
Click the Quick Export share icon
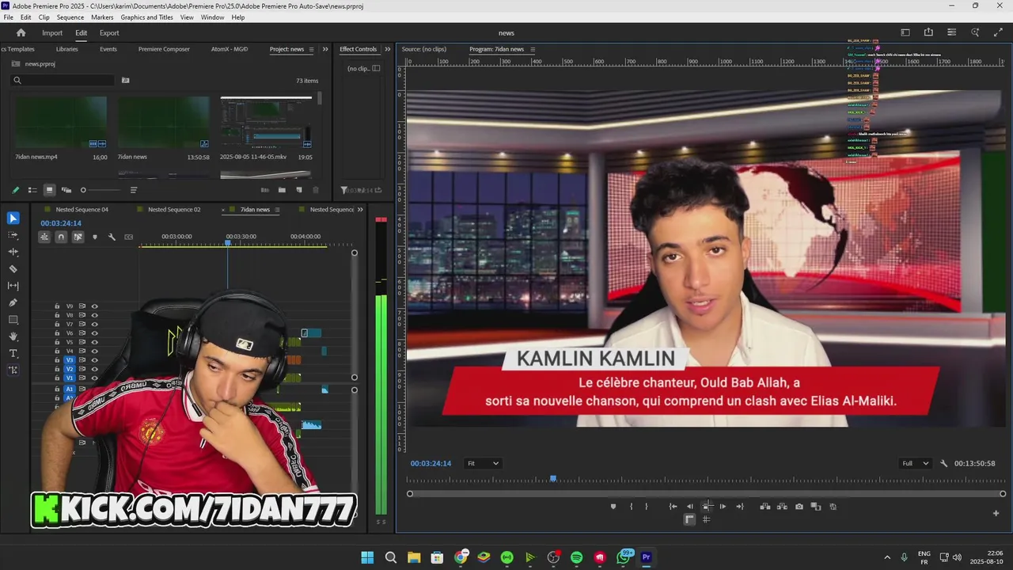[928, 32]
